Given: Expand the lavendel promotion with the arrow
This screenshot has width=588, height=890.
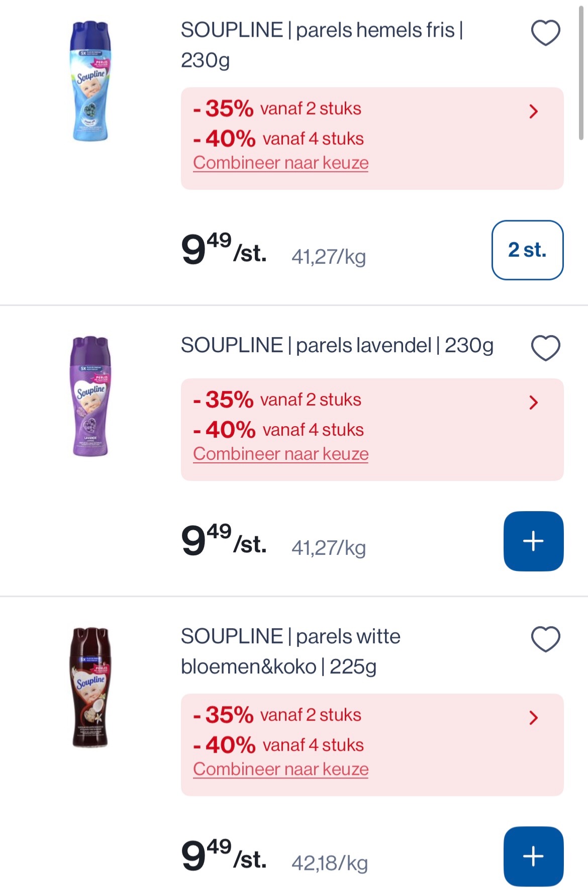Looking at the screenshot, I should (535, 402).
